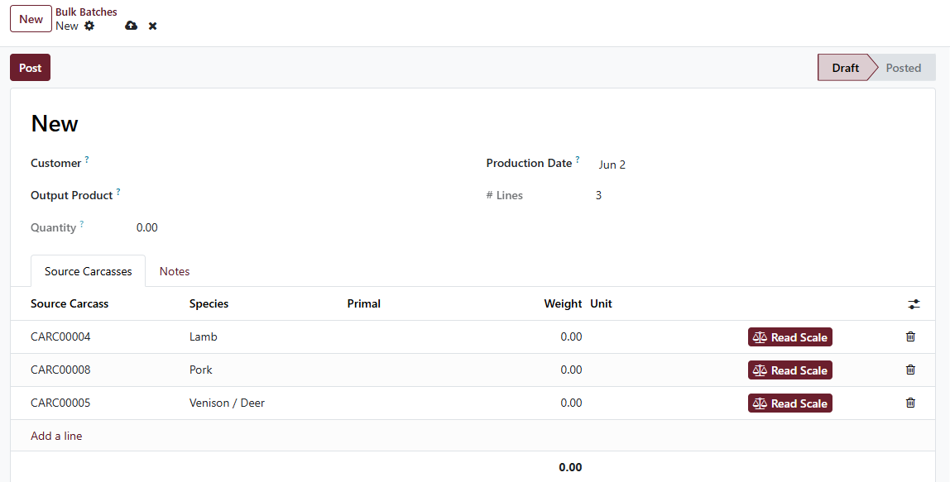Click the Lamb species cell
950x482 pixels.
[x=203, y=336]
